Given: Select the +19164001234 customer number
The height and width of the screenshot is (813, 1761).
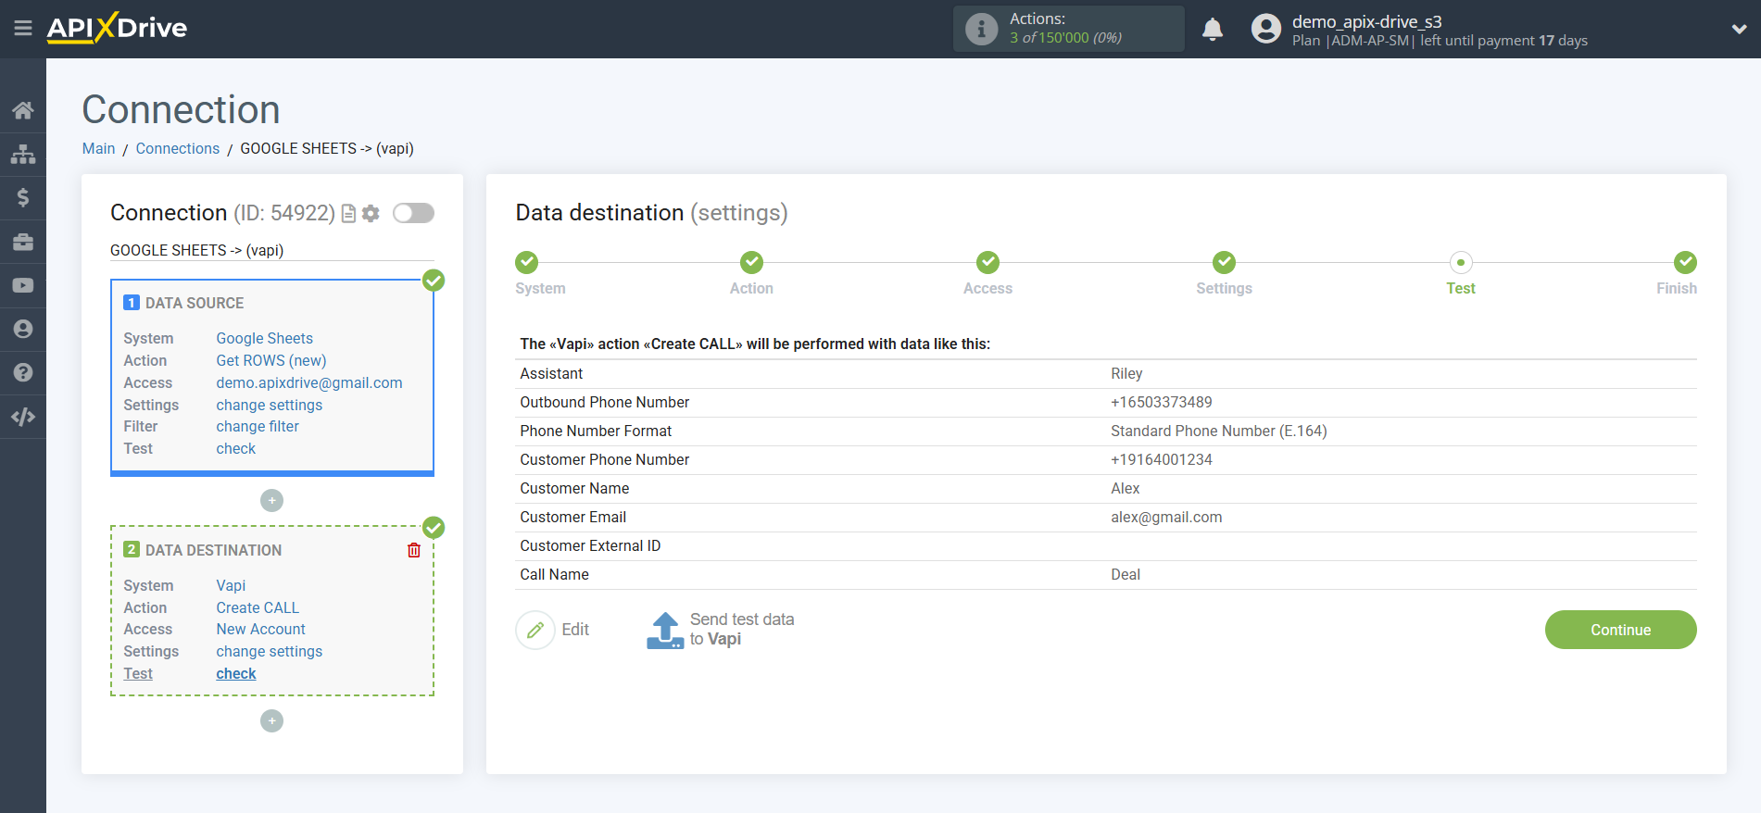Looking at the screenshot, I should point(1162,459).
